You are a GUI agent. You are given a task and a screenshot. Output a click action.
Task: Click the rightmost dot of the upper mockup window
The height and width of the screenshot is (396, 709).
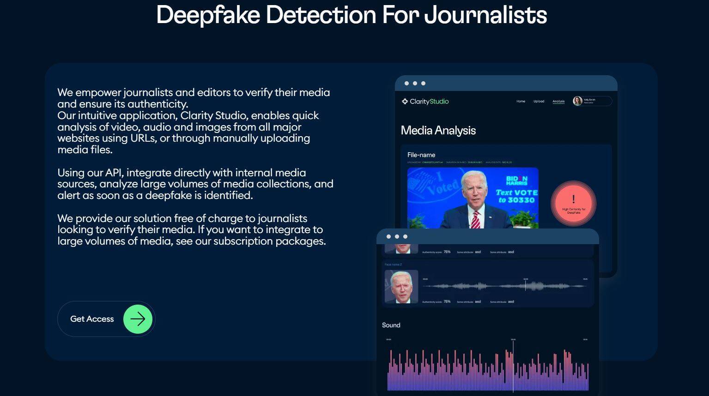(x=423, y=84)
